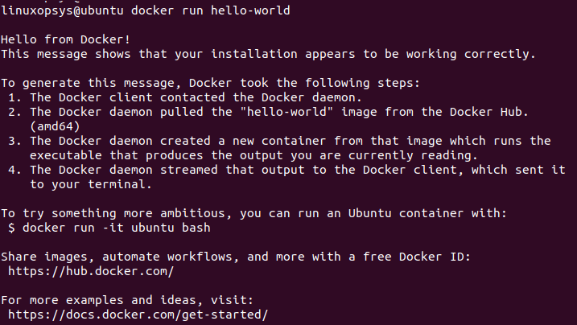Viewport: 577px width, 325px height.
Task: Click the line 'To generate this message, Docker took'
Action: 211,83
